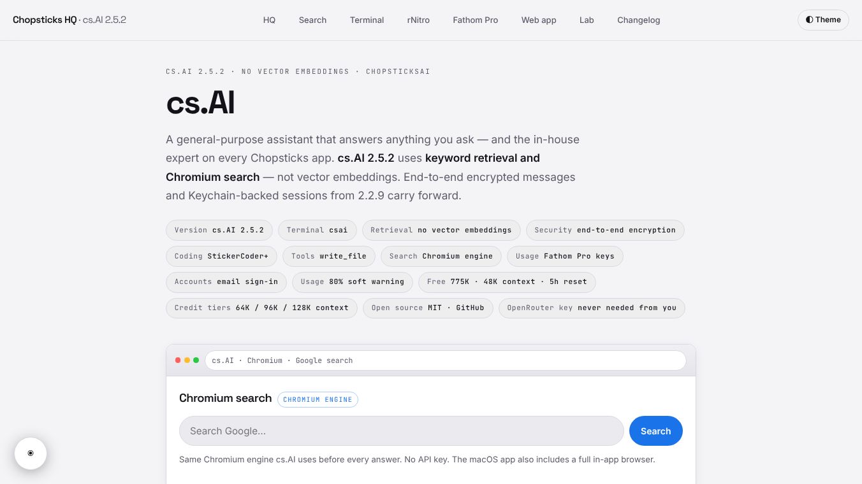The height and width of the screenshot is (484, 862).
Task: Click the red traffic-light dot in browser mockup
Action: tap(178, 360)
